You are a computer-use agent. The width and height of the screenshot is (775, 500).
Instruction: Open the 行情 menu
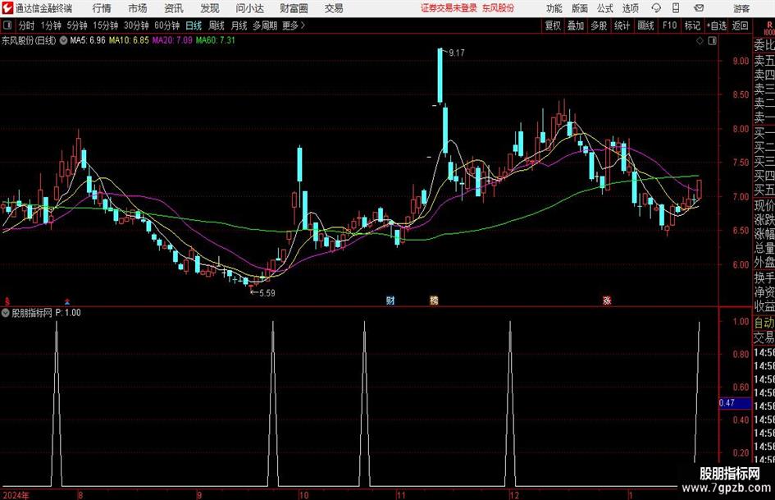[x=102, y=8]
